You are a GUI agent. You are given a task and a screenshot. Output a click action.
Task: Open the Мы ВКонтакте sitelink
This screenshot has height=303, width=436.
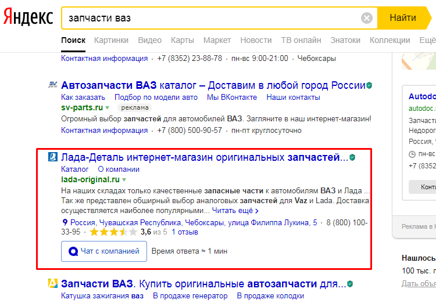tap(232, 98)
